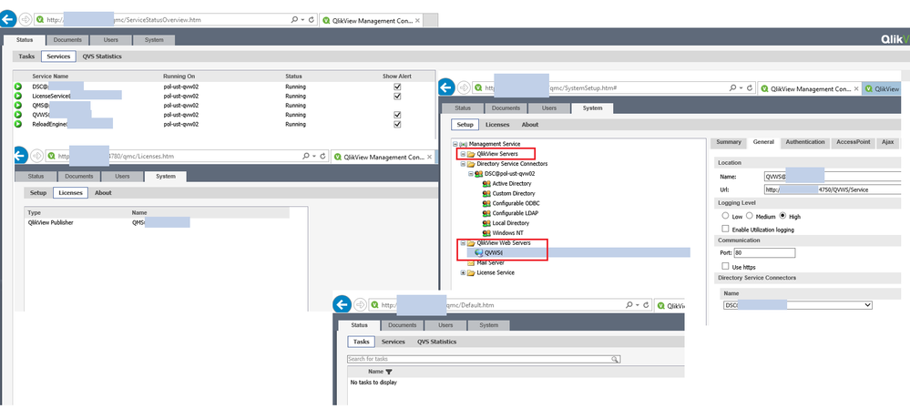The image size is (910, 409).
Task: Click the Ajax tab
Action: 887,142
